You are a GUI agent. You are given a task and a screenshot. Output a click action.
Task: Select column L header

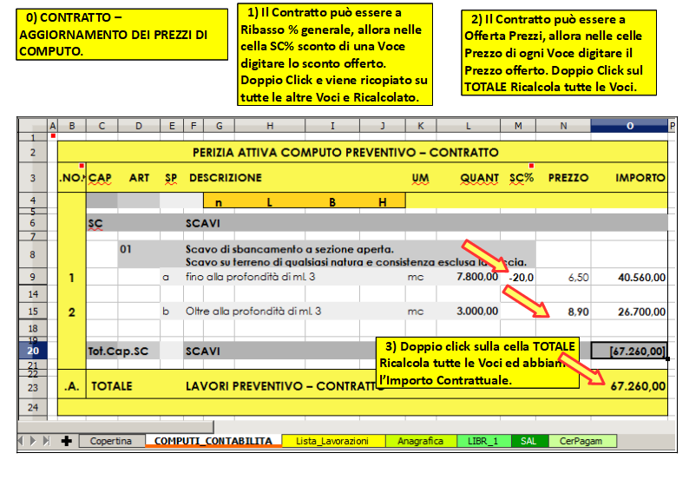(x=468, y=126)
